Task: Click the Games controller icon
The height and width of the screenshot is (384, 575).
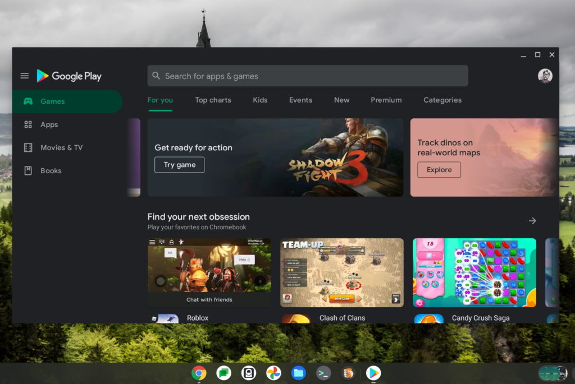Action: coord(28,101)
